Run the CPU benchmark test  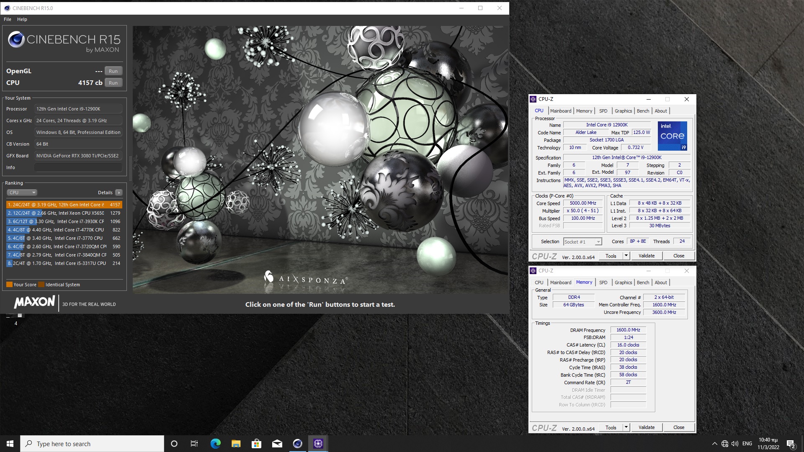113,83
